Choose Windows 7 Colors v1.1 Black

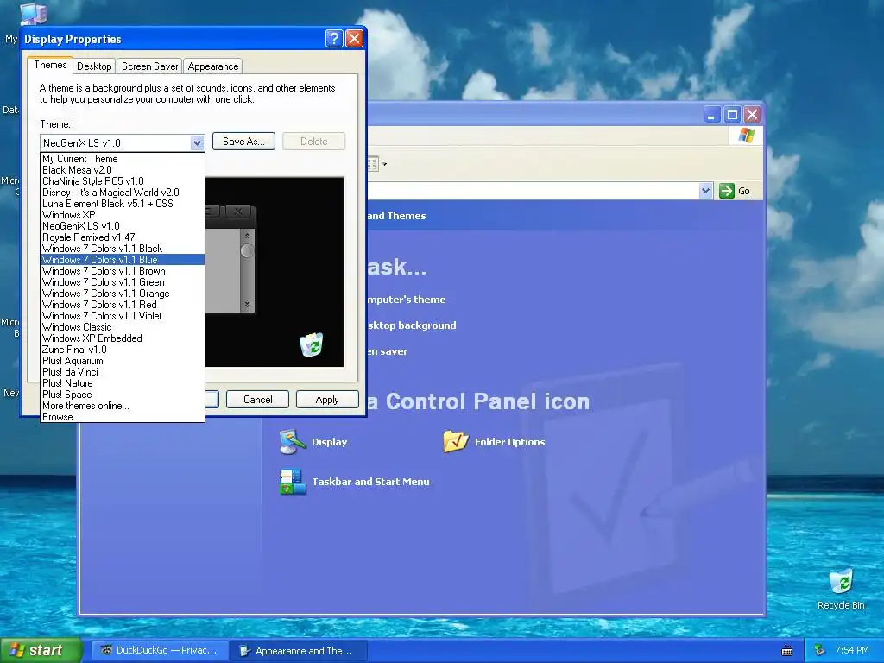(x=123, y=249)
